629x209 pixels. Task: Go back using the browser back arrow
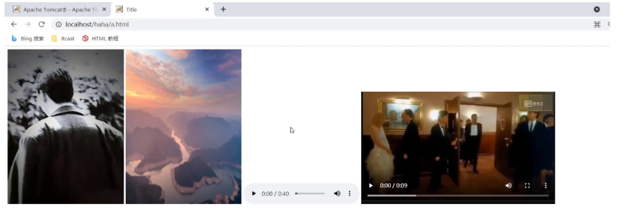14,24
